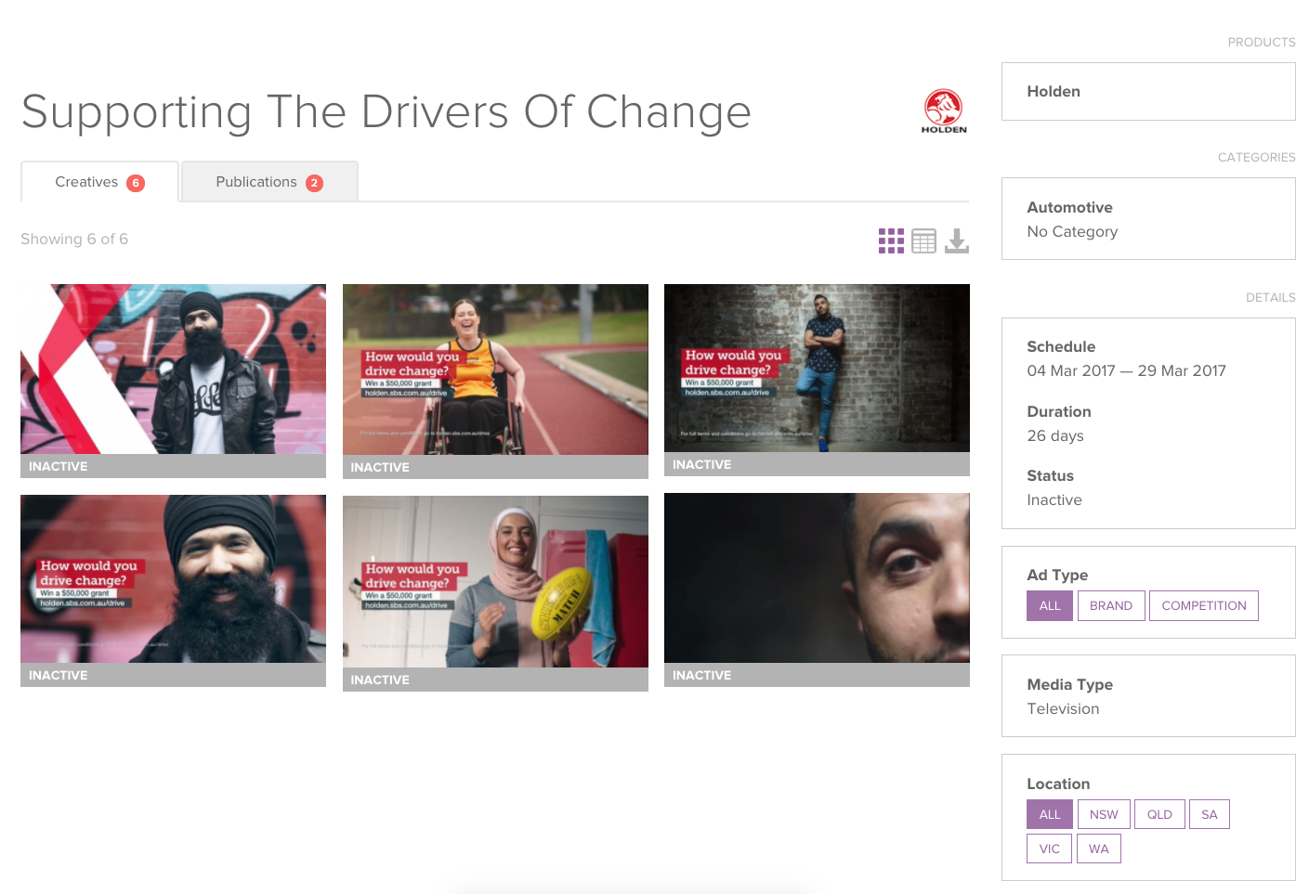
Task: Select ALL under Location
Action: 1050,814
